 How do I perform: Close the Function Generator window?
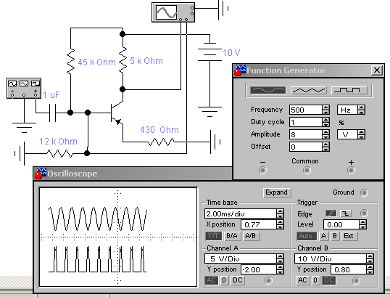click(377, 70)
